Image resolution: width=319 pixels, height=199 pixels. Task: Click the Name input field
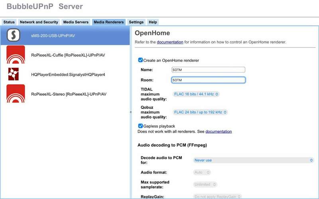coord(207,70)
